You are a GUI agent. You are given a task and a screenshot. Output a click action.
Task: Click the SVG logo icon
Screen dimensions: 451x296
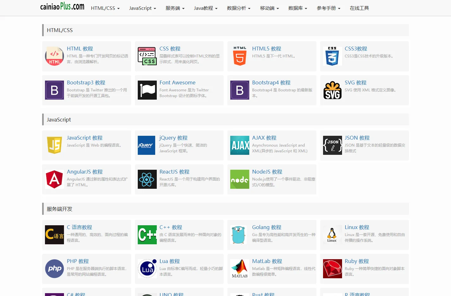[x=333, y=90]
